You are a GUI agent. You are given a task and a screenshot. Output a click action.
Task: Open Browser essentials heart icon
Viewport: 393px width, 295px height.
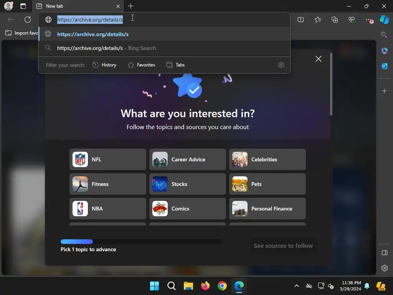coord(352,20)
